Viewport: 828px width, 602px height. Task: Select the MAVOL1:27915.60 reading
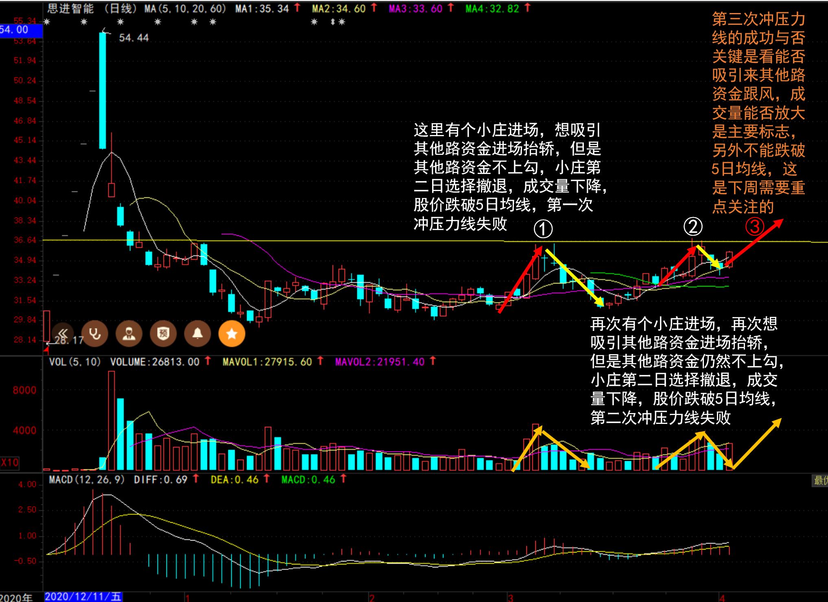pyautogui.click(x=267, y=362)
